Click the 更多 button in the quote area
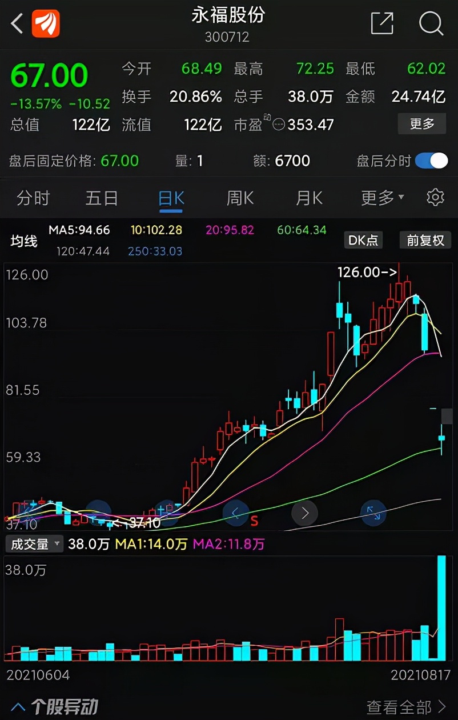 [421, 124]
